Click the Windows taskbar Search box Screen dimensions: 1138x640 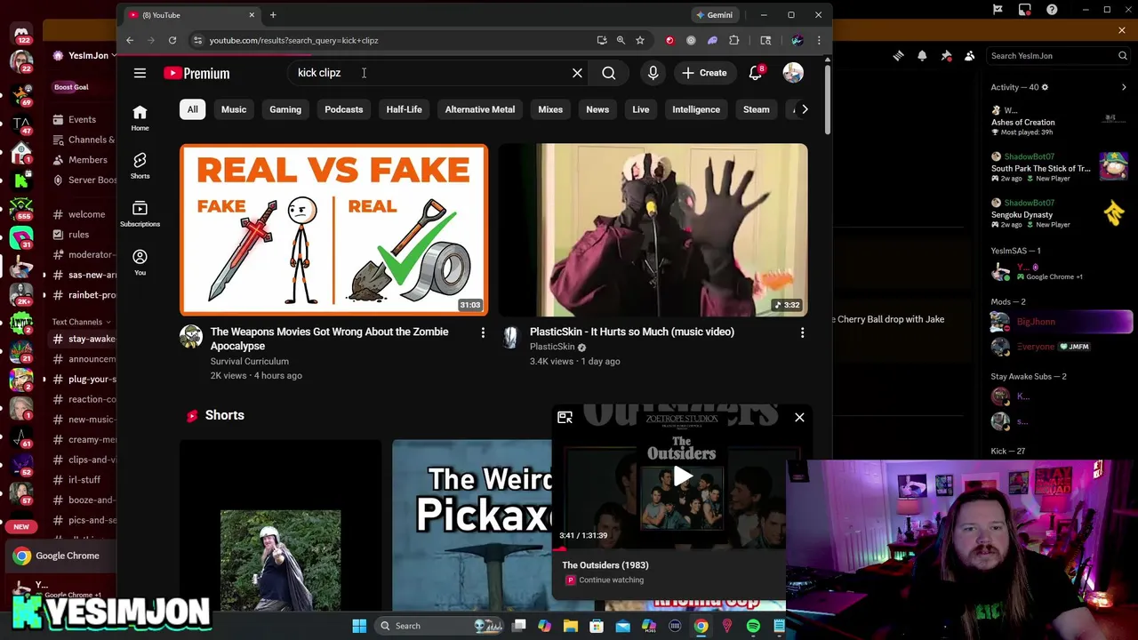tap(440, 626)
